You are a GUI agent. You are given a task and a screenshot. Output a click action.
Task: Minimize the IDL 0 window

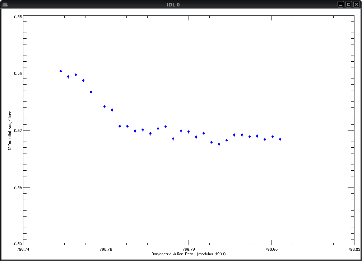(341, 4)
